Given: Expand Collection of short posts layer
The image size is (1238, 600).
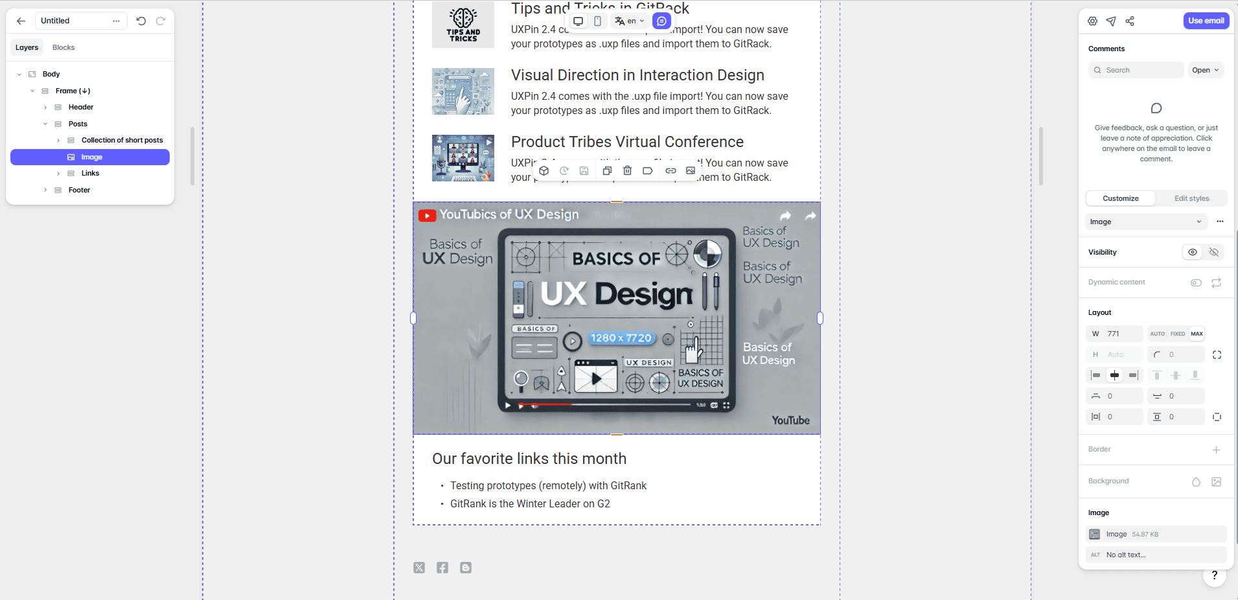Looking at the screenshot, I should tap(58, 141).
